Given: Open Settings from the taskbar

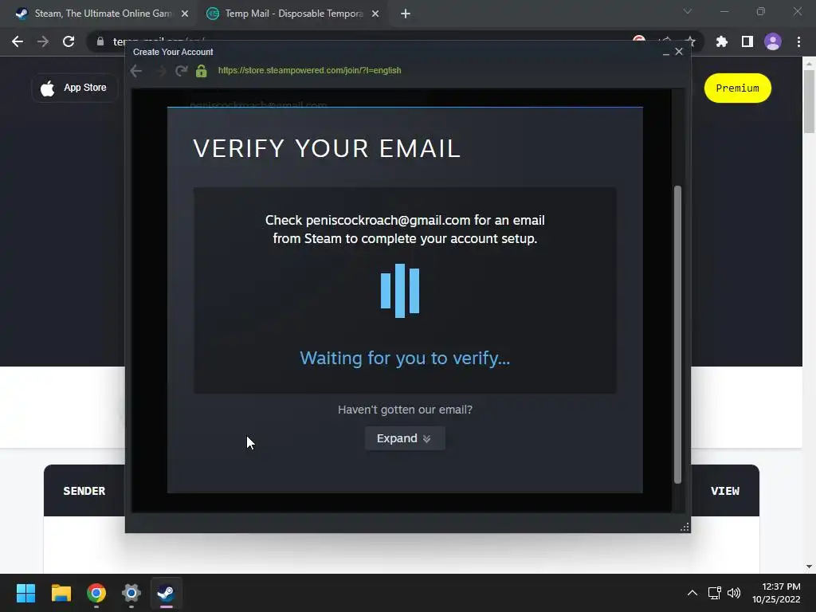Looking at the screenshot, I should (x=131, y=593).
